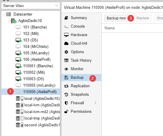Open the Task History tab

pos(81,61)
